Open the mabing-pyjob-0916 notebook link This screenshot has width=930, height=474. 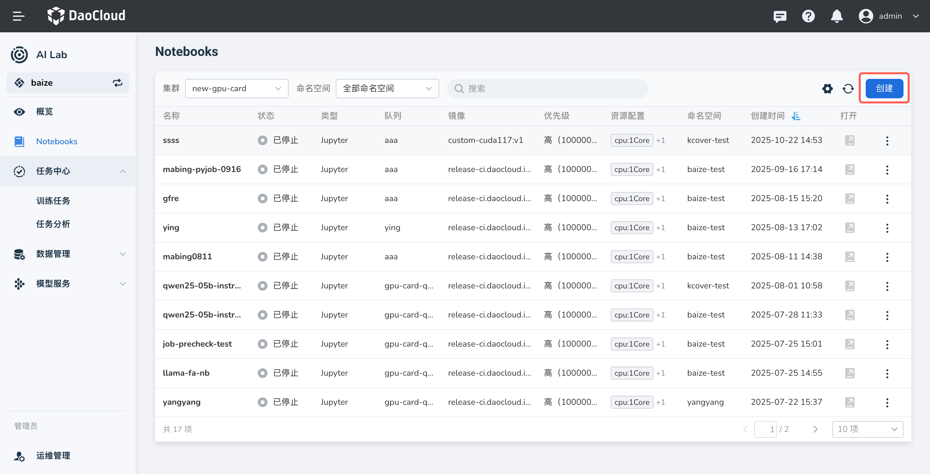[x=201, y=169]
